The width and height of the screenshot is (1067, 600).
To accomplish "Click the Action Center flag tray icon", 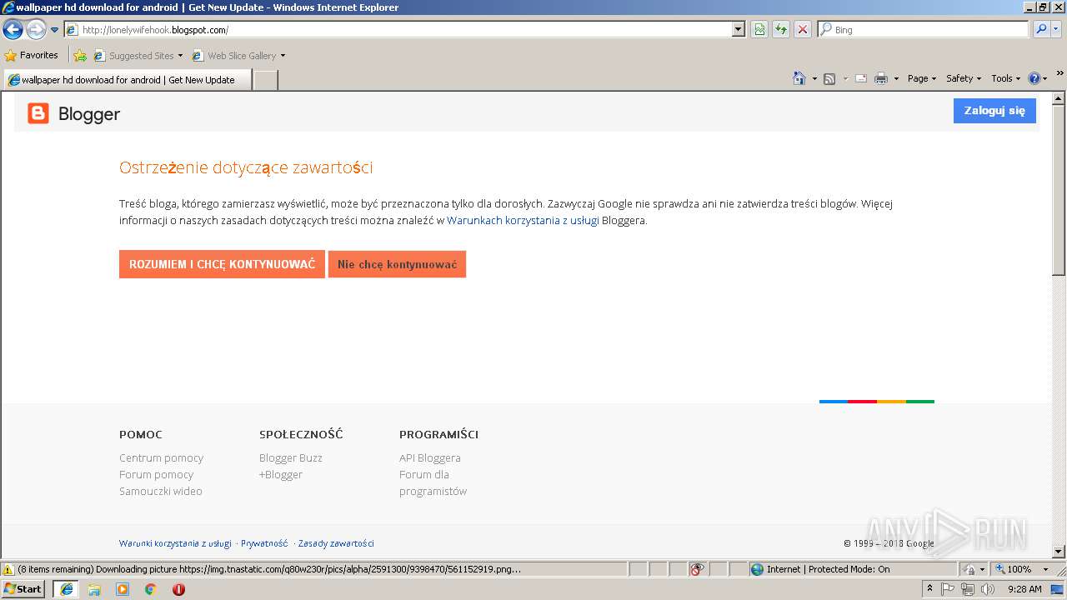I will coord(949,589).
